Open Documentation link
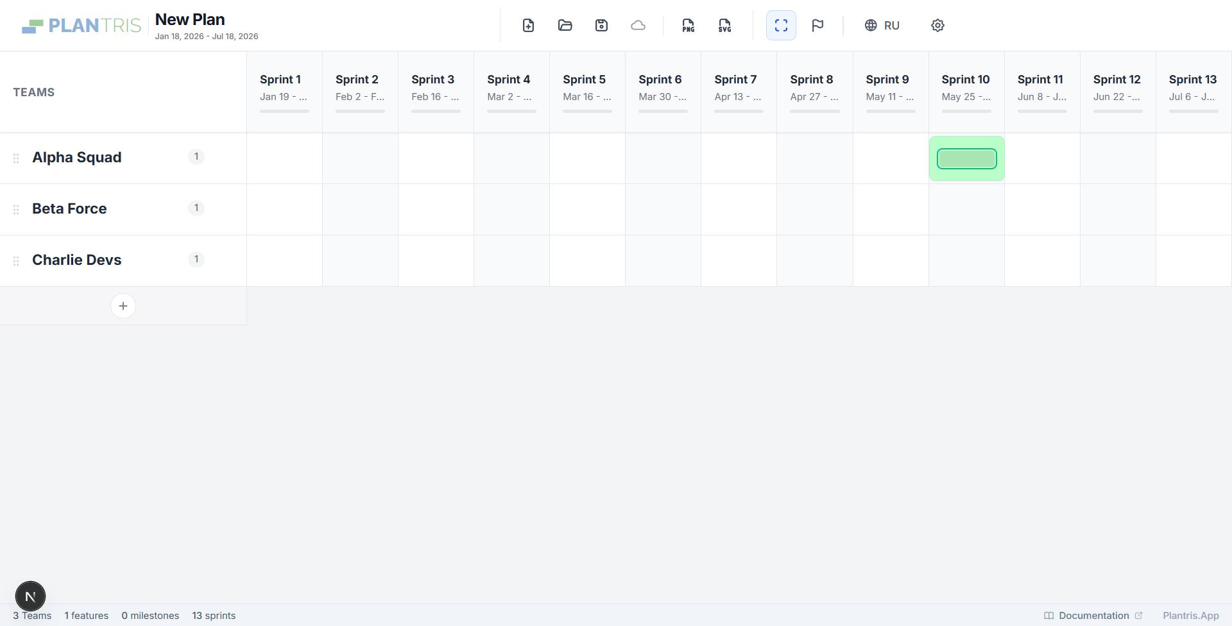The image size is (1232, 626). (x=1093, y=616)
